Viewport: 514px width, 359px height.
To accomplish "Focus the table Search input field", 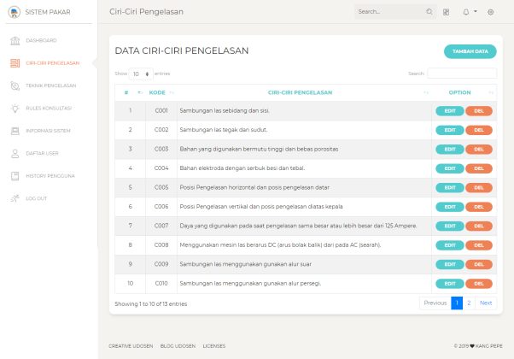I will click(x=461, y=74).
